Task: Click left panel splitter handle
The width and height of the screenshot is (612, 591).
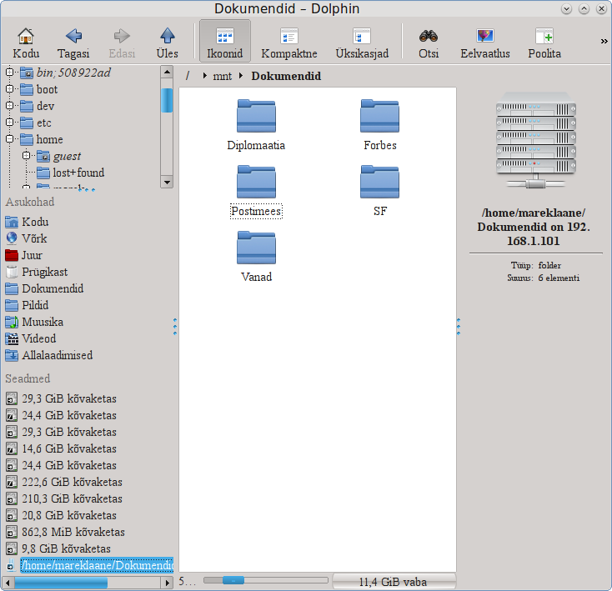Action: (175, 327)
